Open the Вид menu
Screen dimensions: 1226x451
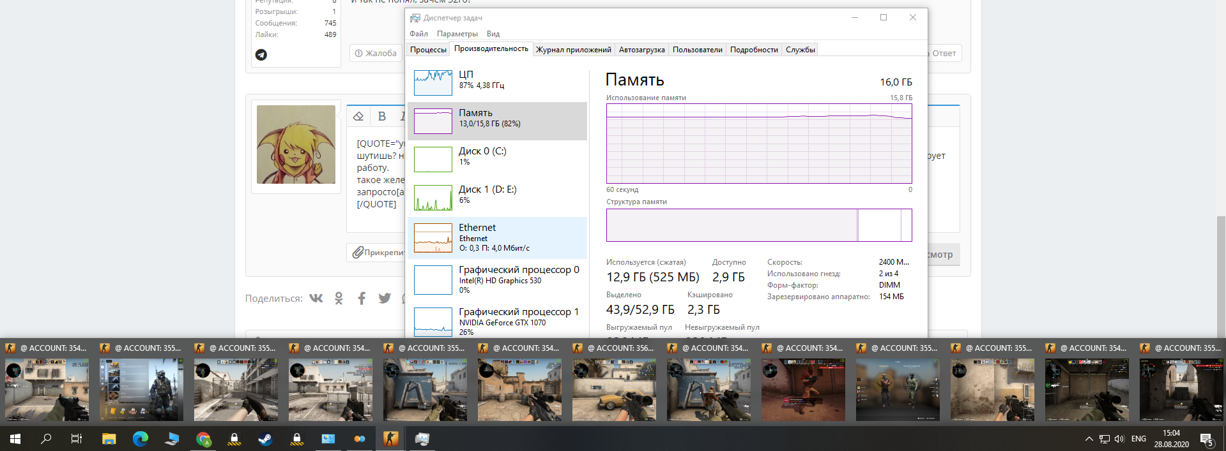[x=493, y=34]
